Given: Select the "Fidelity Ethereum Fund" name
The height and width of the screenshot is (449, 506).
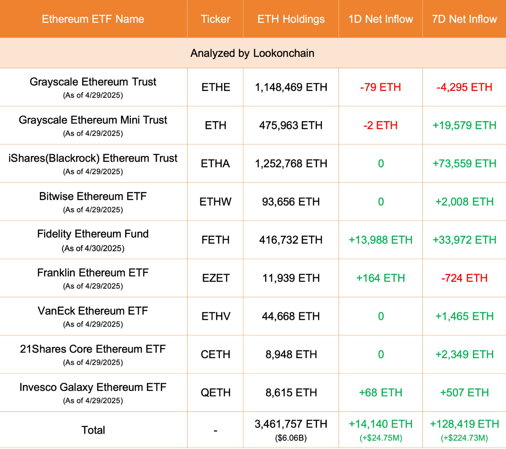Looking at the screenshot, I should pos(93,234).
